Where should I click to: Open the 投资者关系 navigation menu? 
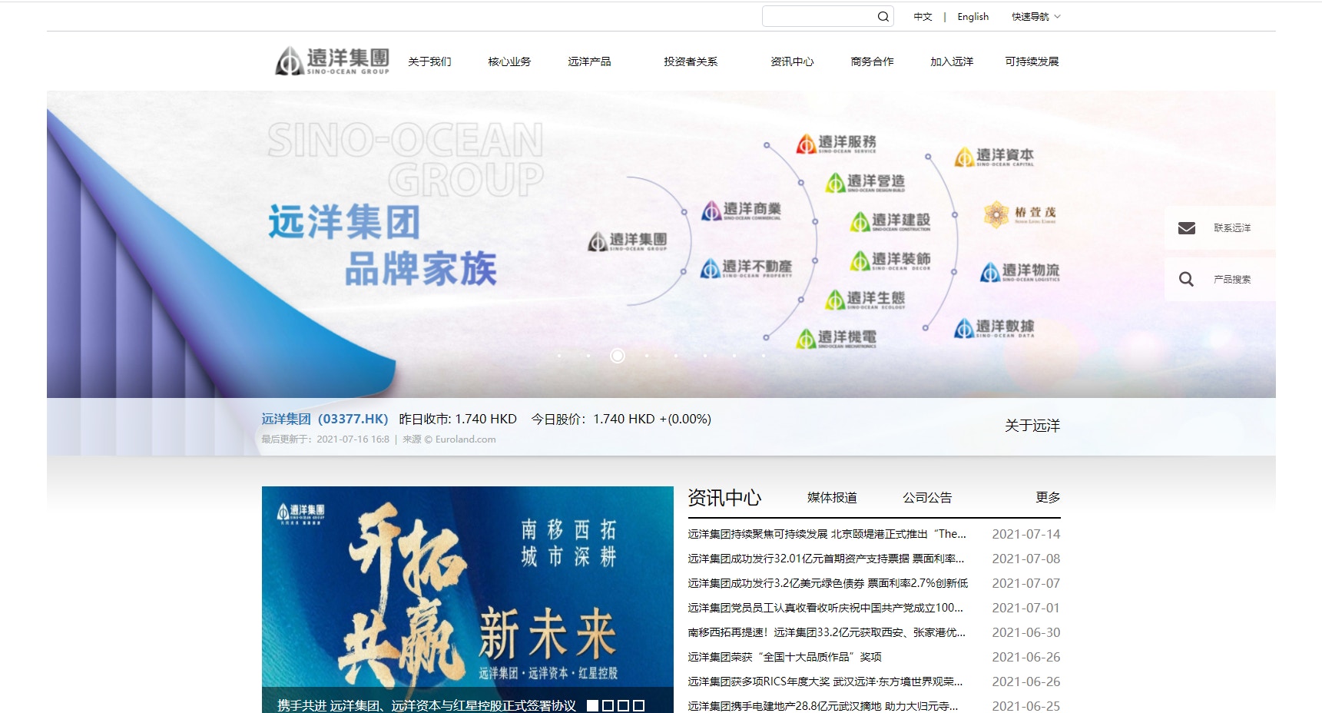click(690, 61)
